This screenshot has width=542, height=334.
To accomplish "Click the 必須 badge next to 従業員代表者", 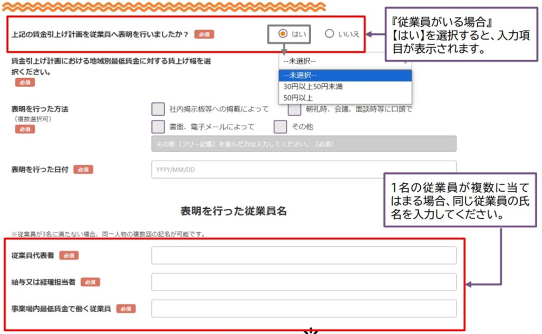I will click(69, 255).
